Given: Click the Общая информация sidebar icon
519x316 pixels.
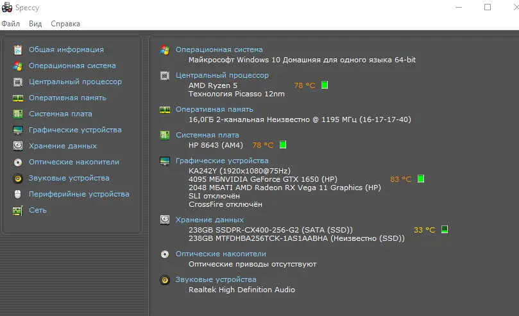Looking at the screenshot, I should coord(18,49).
